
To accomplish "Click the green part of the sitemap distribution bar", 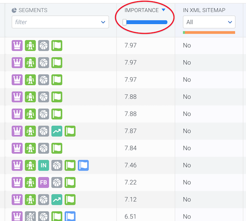I will (184, 32).
